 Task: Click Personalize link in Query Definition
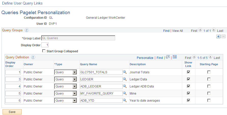[x=145, y=58]
